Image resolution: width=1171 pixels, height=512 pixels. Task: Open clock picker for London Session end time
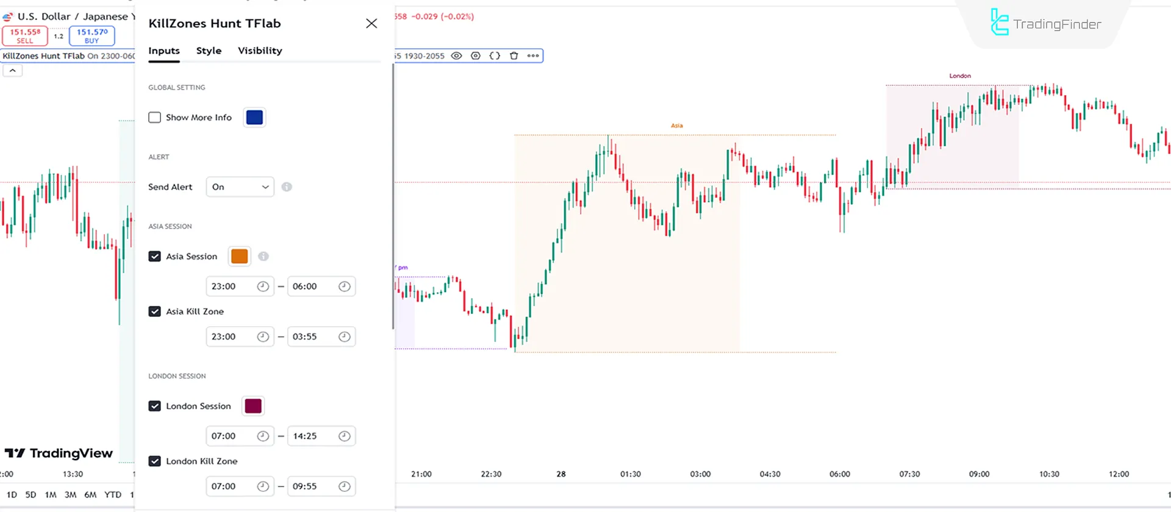tap(345, 436)
